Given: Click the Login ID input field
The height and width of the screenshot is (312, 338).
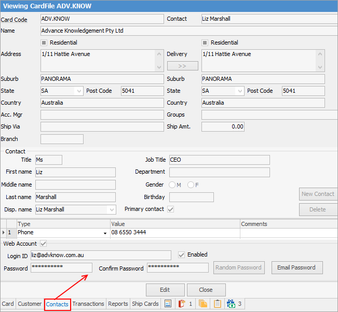Looking at the screenshot, I should click(x=101, y=255).
